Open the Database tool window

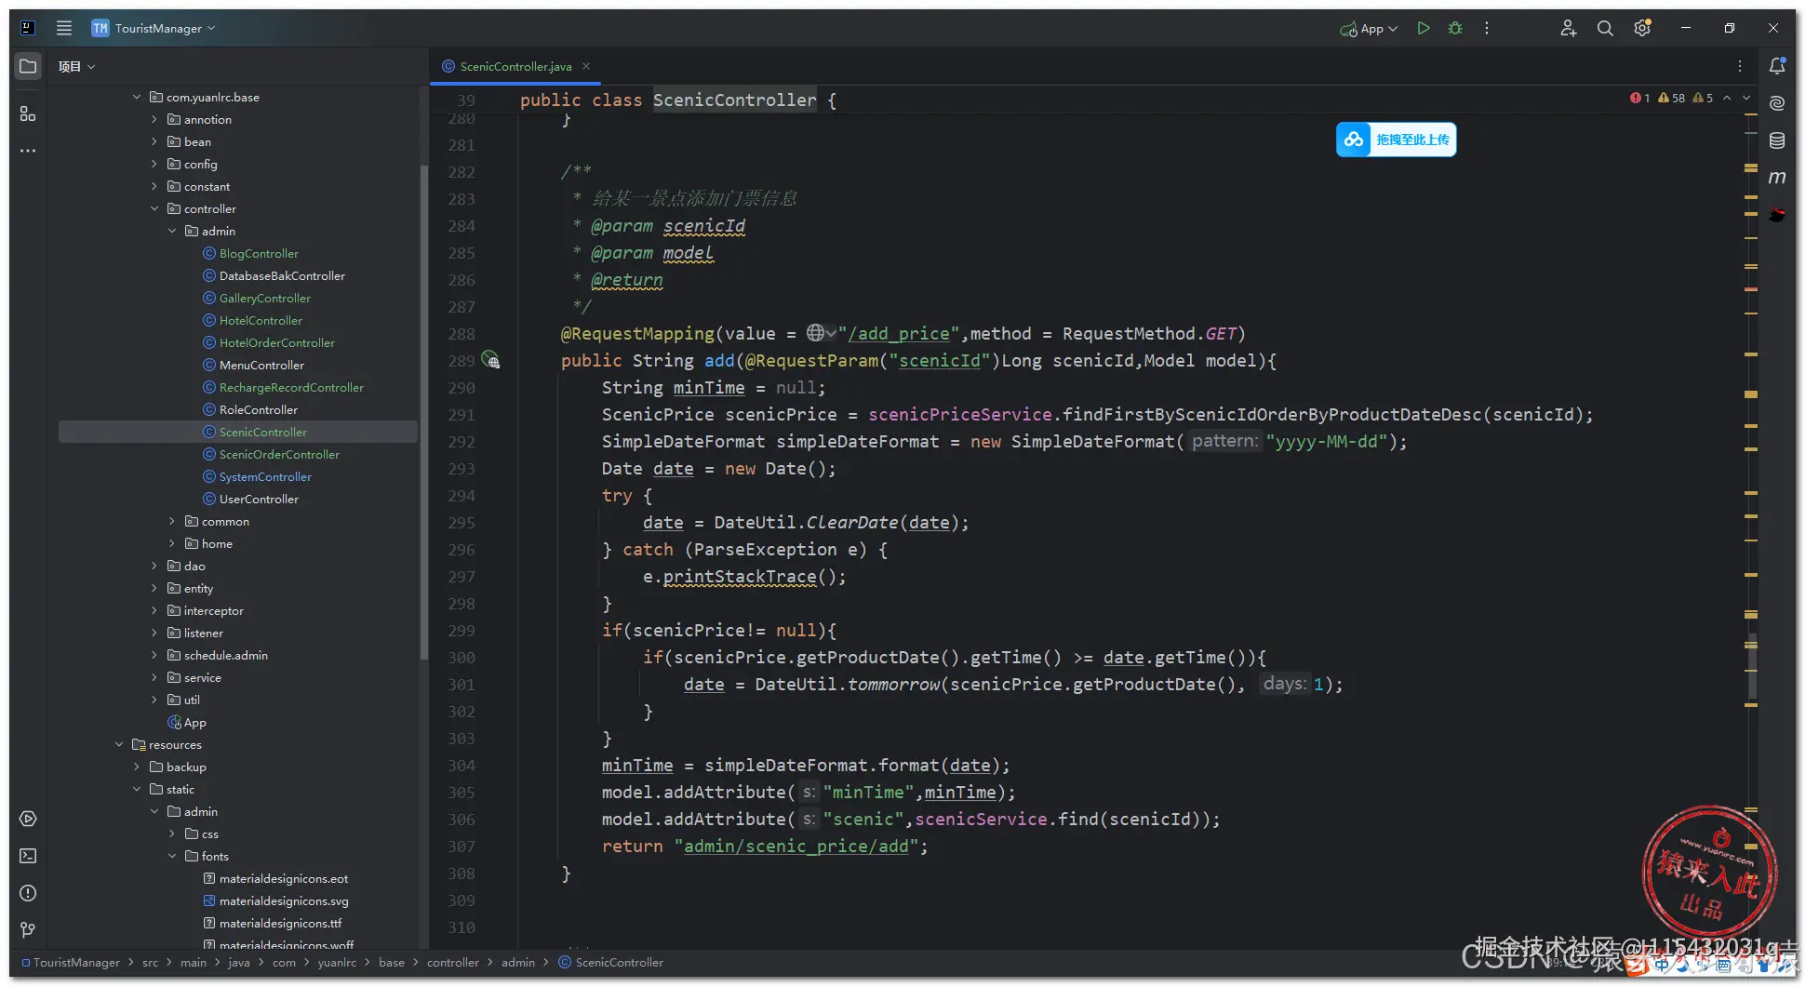(1777, 140)
